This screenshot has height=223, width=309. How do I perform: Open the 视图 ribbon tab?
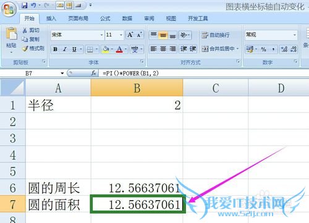click(171, 19)
